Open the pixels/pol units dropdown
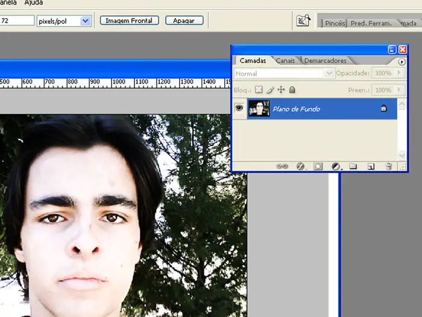The width and height of the screenshot is (422, 317). (x=85, y=21)
